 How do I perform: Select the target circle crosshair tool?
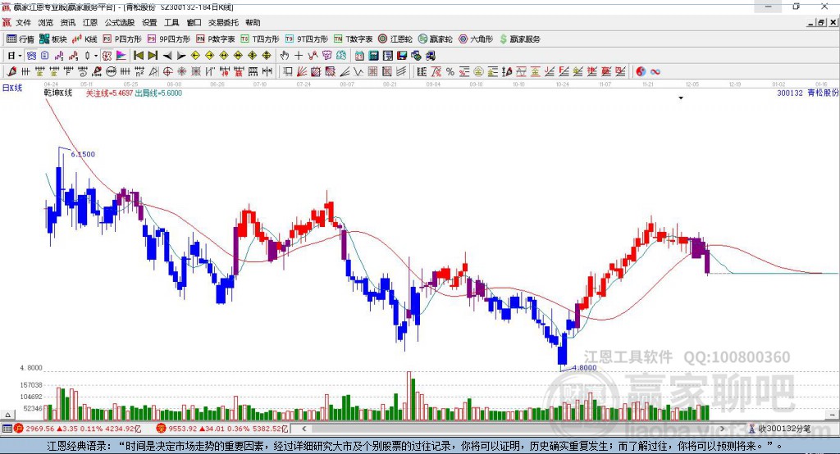[x=167, y=72]
